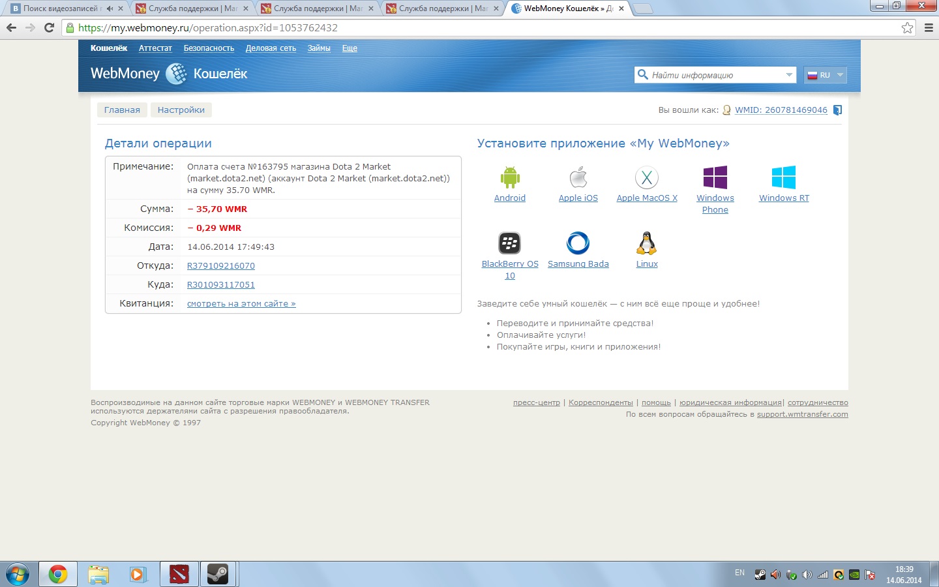939x587 pixels.
Task: Click the Linux text link
Action: [647, 264]
